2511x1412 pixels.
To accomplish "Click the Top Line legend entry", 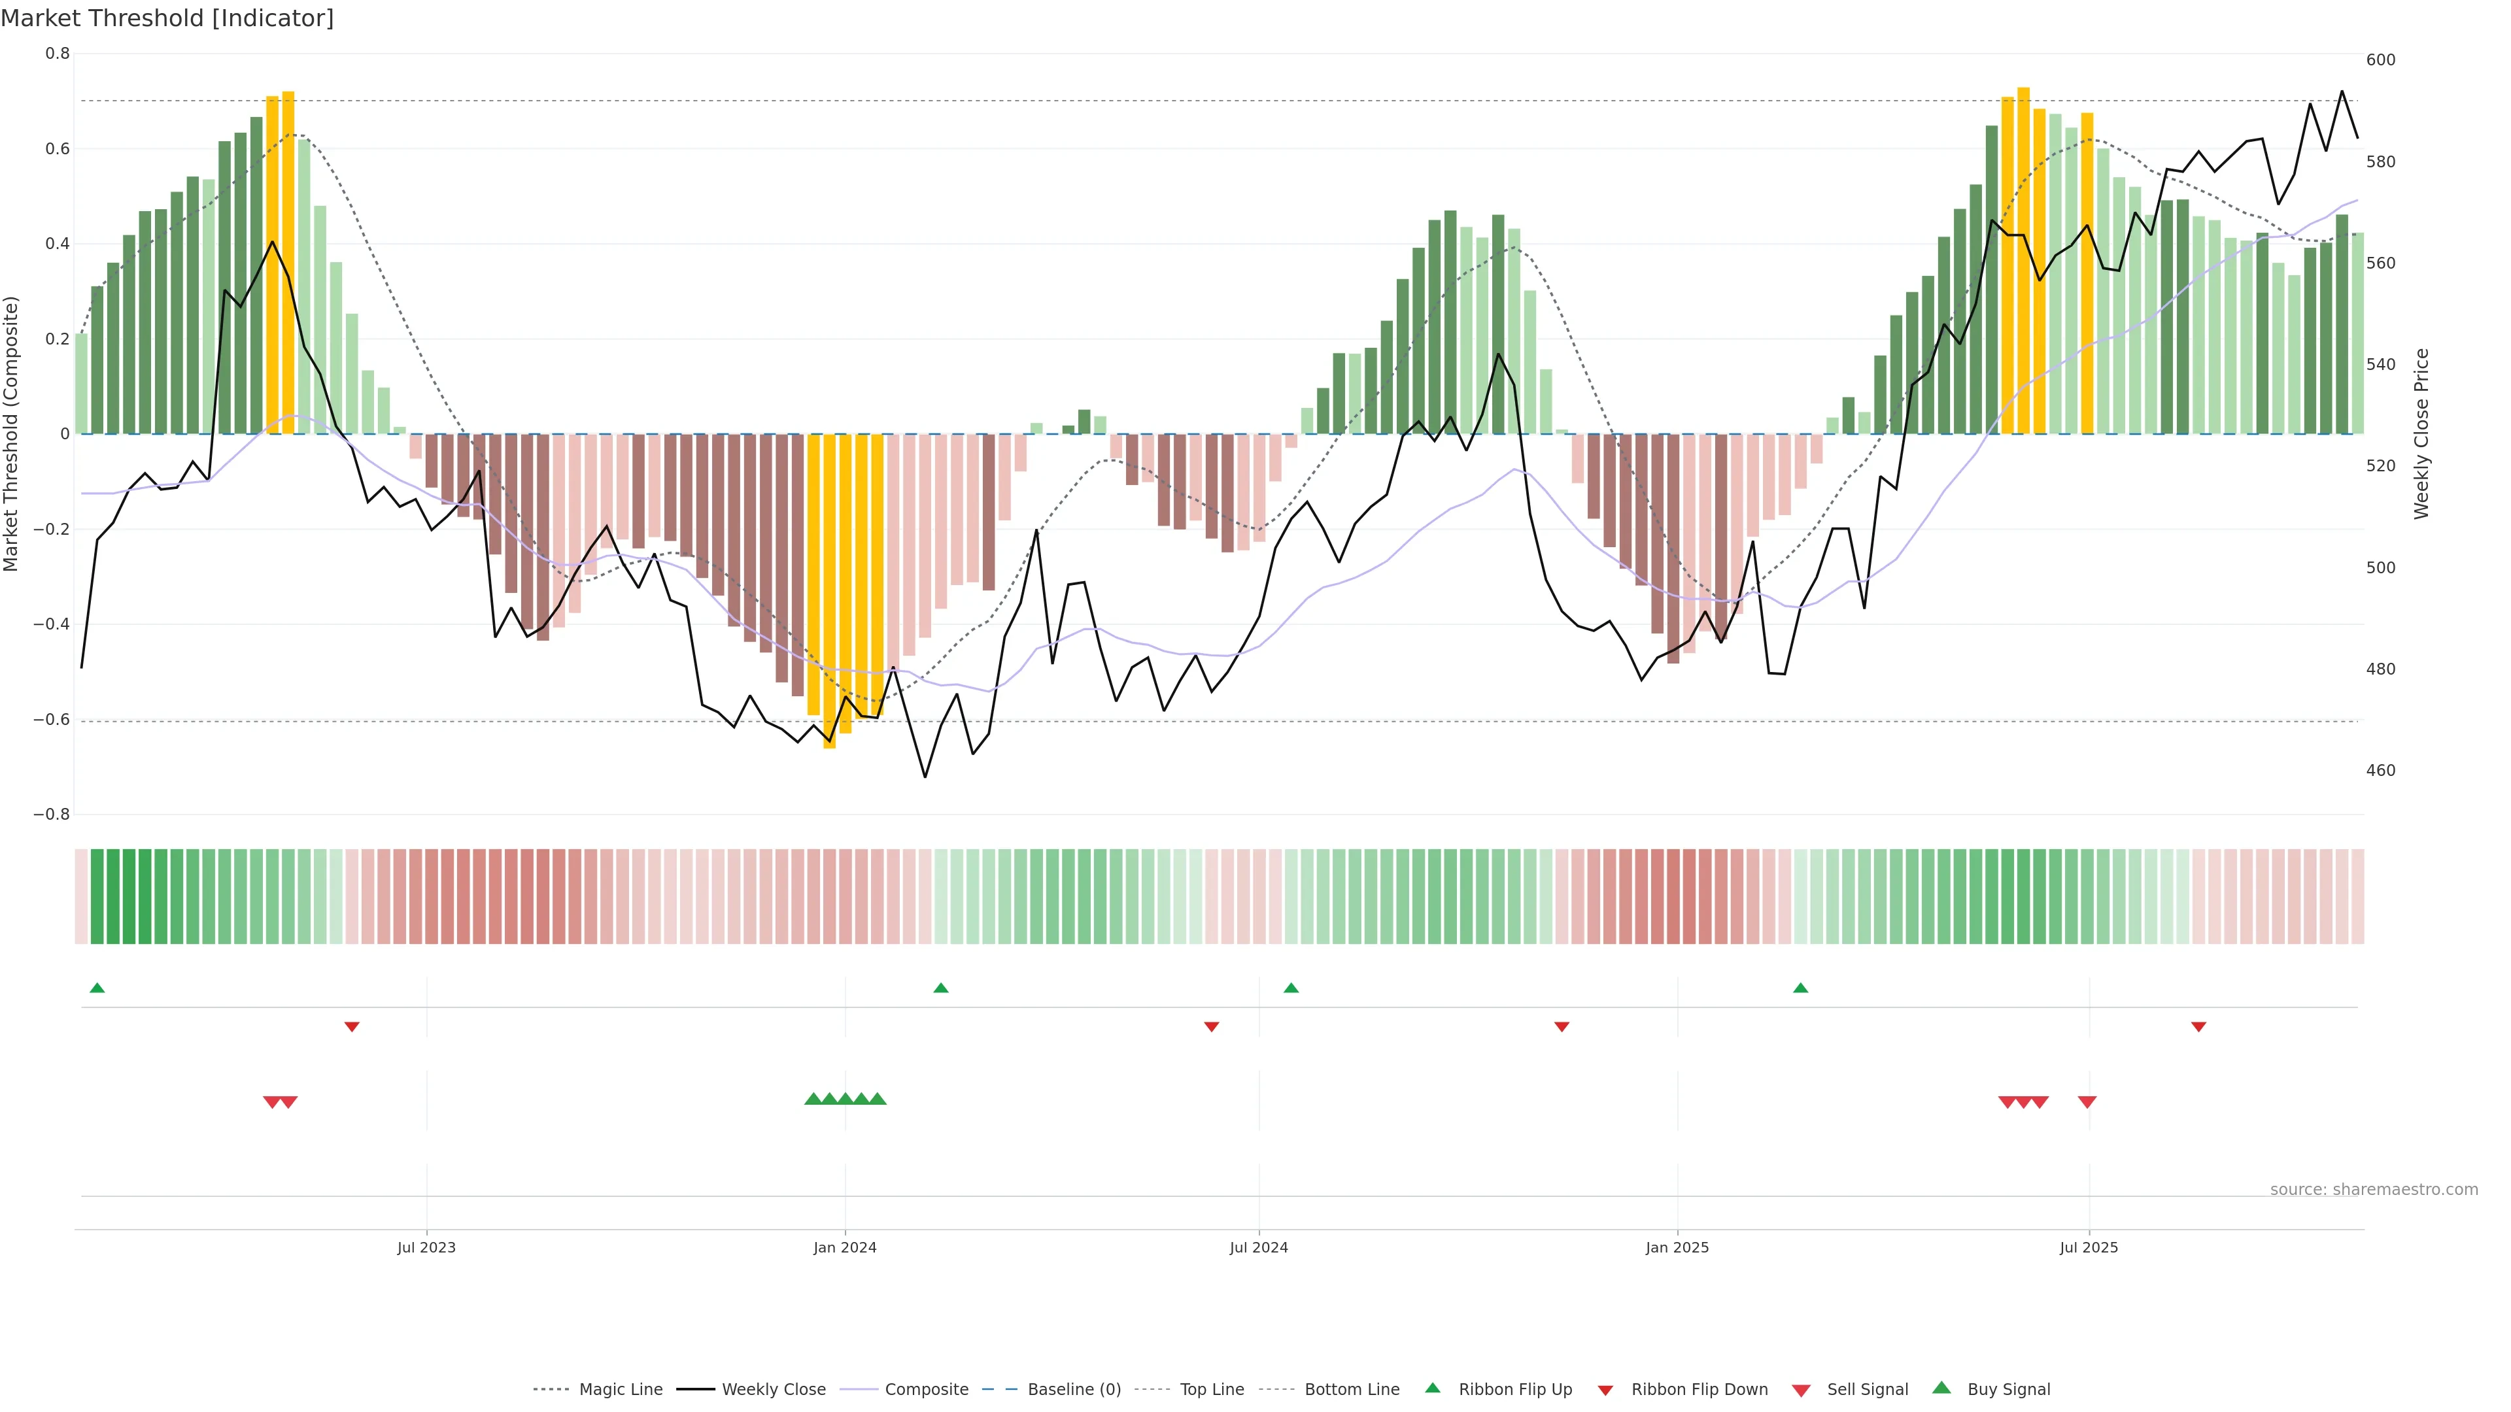I will (1212, 1390).
